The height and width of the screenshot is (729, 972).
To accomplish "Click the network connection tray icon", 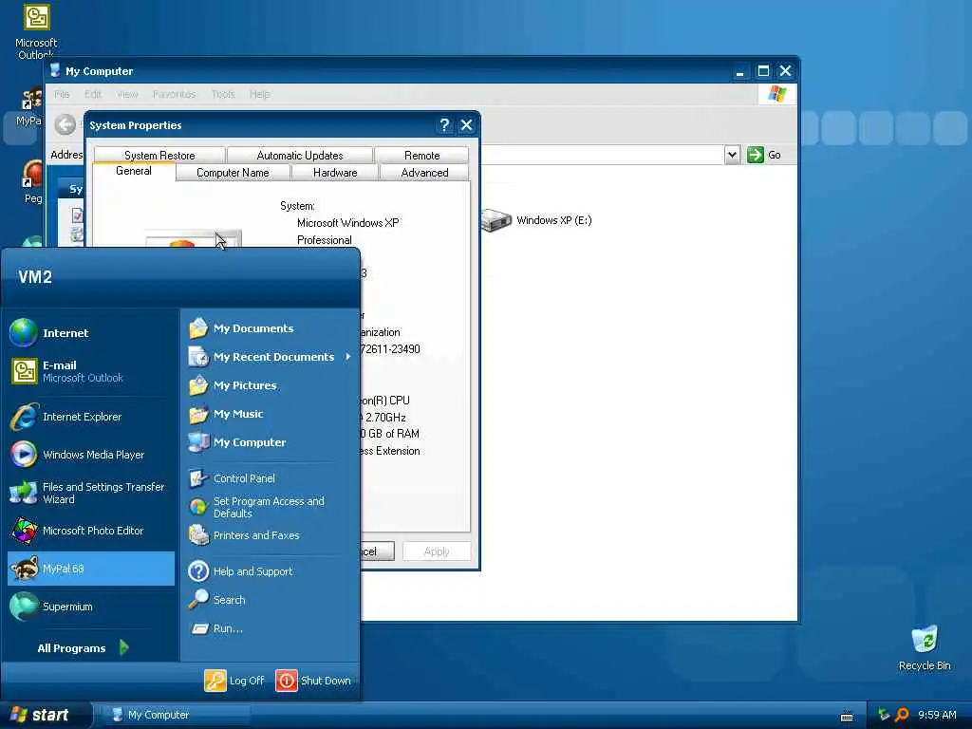I will 884,715.
